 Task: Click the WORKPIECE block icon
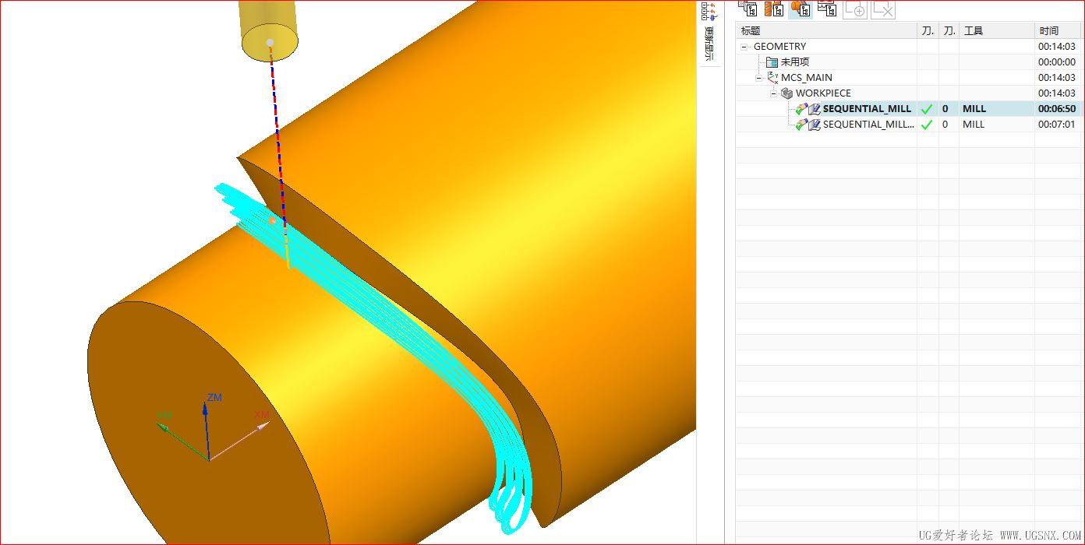point(786,93)
